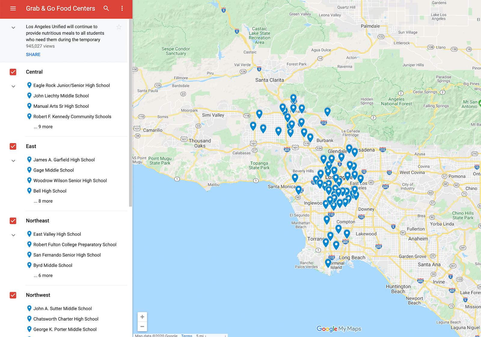Click the pin icon beside Manual Arts Sr High
This screenshot has width=481, height=337.
coord(29,106)
